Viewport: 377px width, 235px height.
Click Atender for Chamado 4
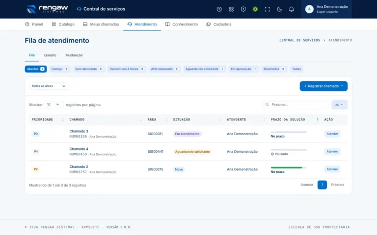coord(332,152)
